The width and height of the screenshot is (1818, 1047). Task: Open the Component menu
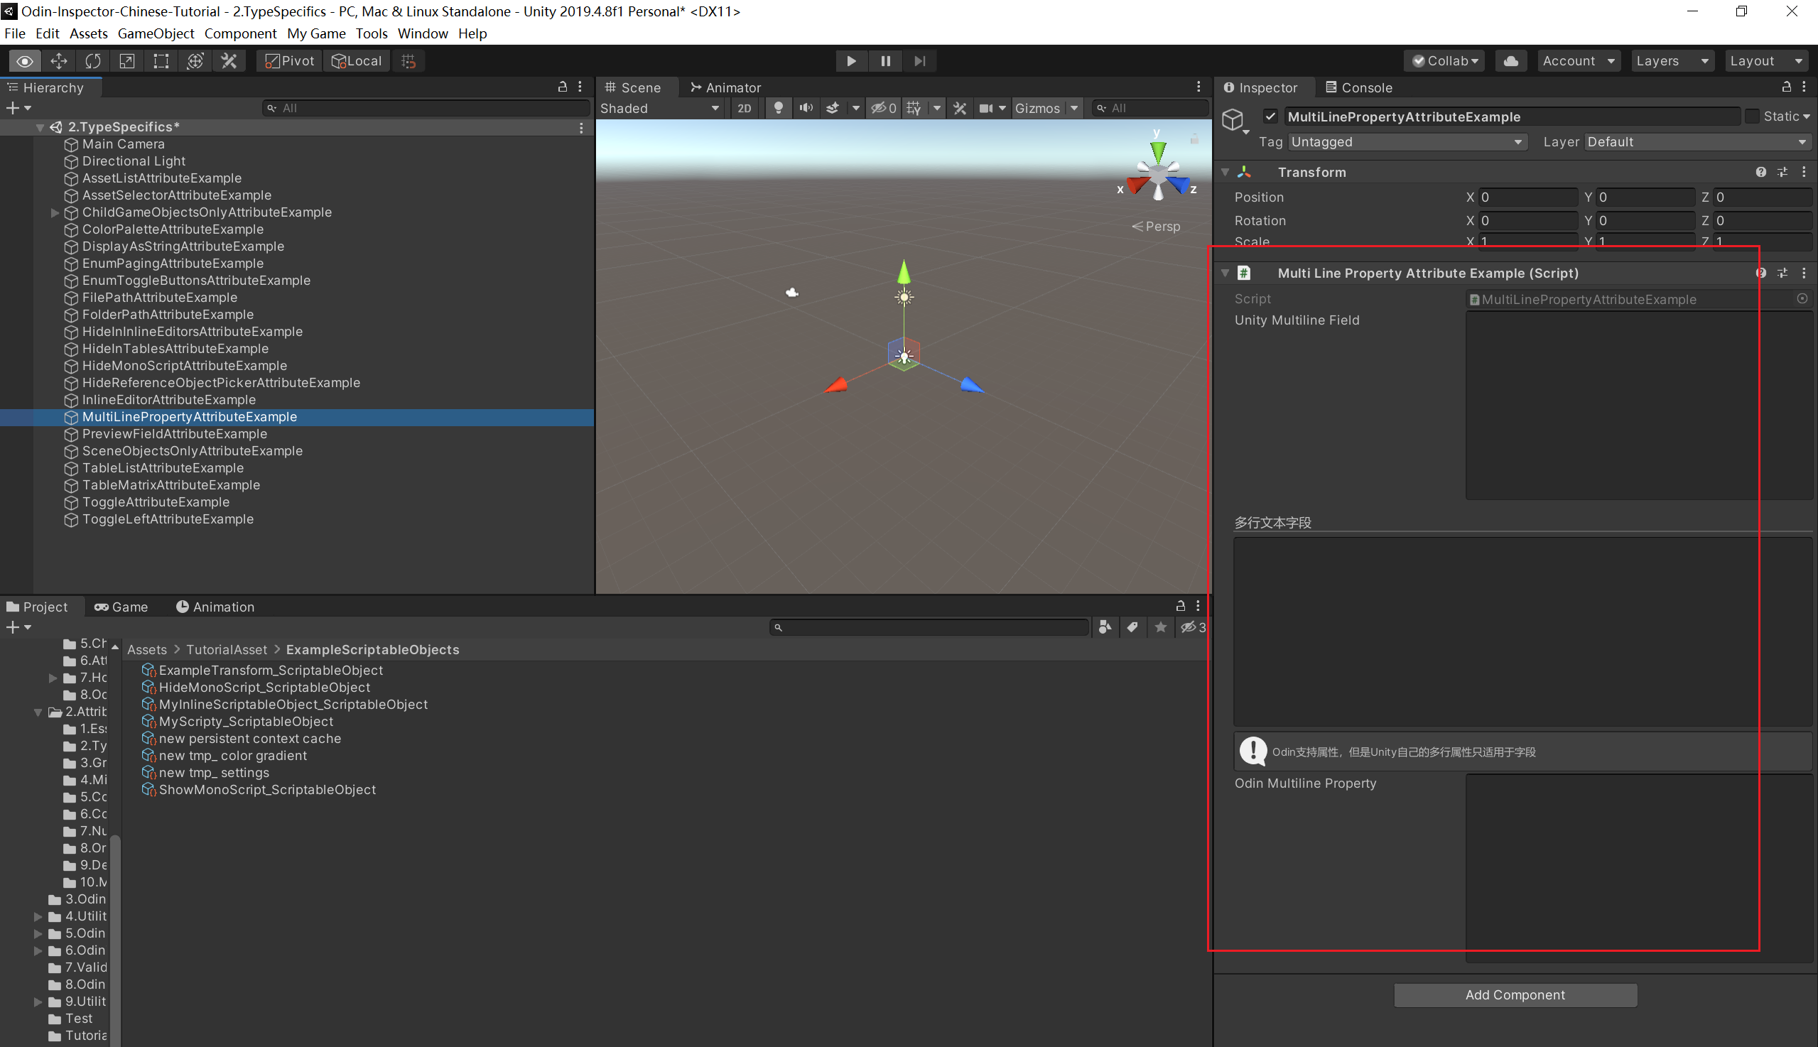[240, 33]
